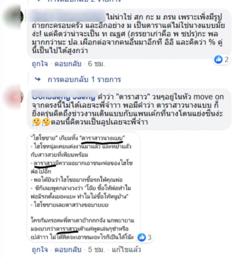Open the 6 ชม. timestamp link

pos(96,64)
